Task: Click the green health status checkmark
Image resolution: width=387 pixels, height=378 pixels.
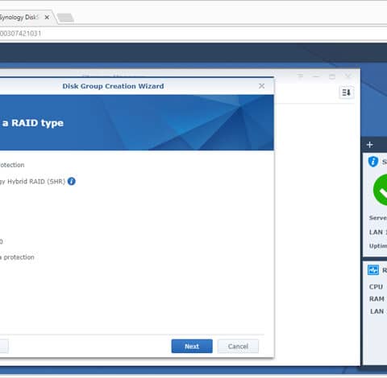Action: click(380, 190)
